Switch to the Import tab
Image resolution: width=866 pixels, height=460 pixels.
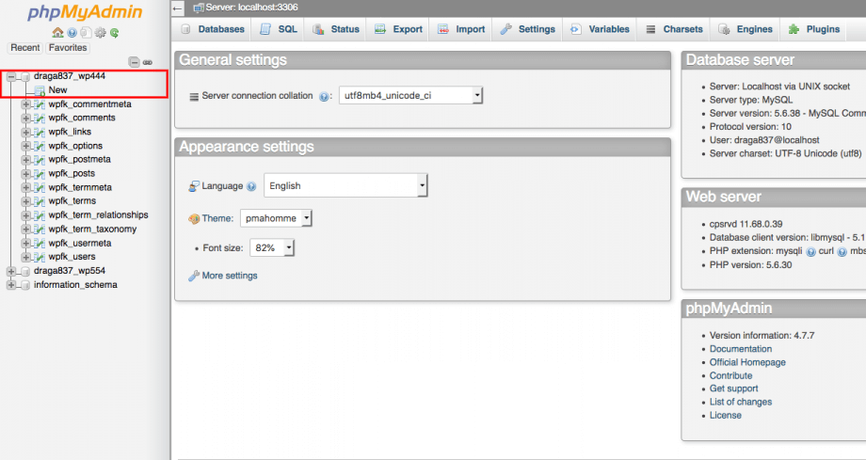pos(460,29)
